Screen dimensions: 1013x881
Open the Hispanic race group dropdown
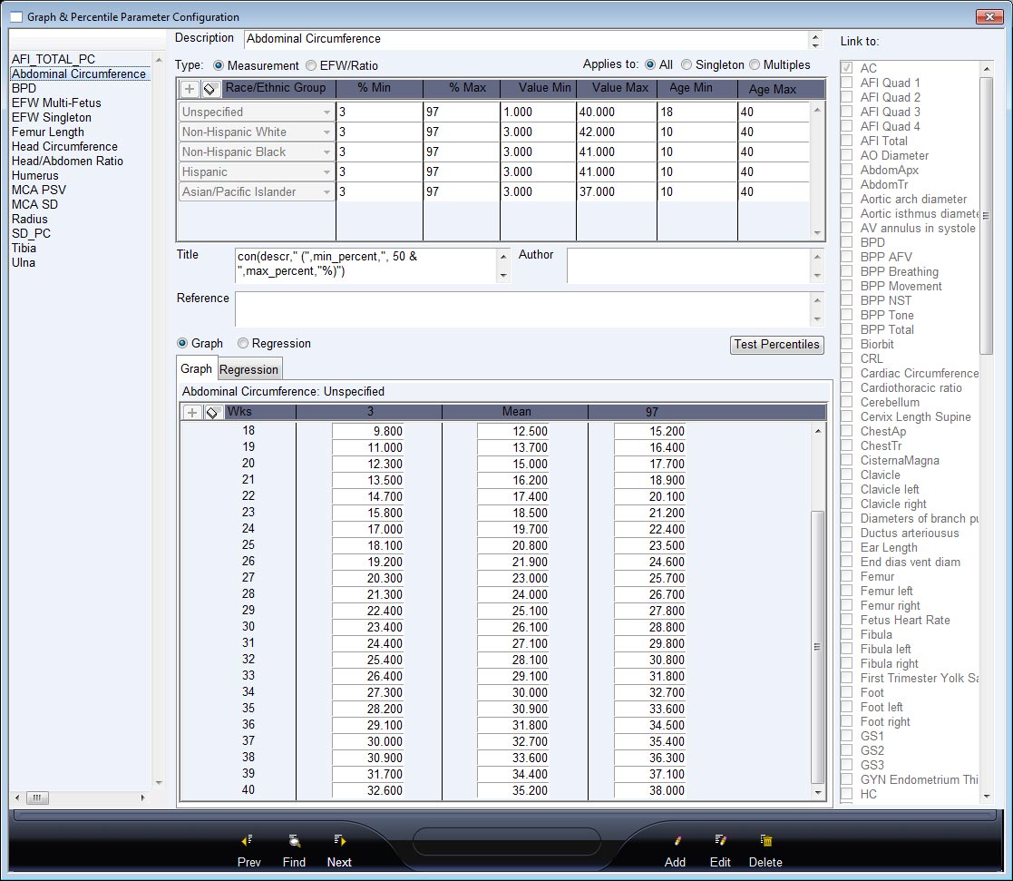click(x=326, y=171)
